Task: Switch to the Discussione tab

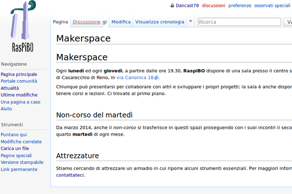Action: tap(87, 22)
